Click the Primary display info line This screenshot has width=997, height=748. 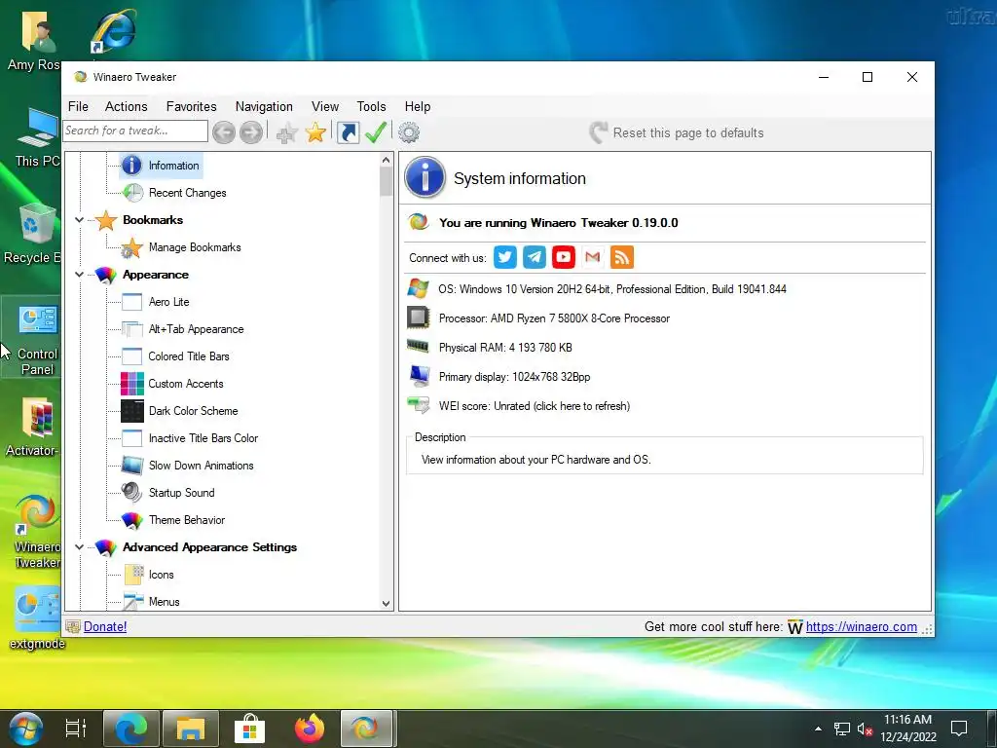pyautogui.click(x=514, y=377)
